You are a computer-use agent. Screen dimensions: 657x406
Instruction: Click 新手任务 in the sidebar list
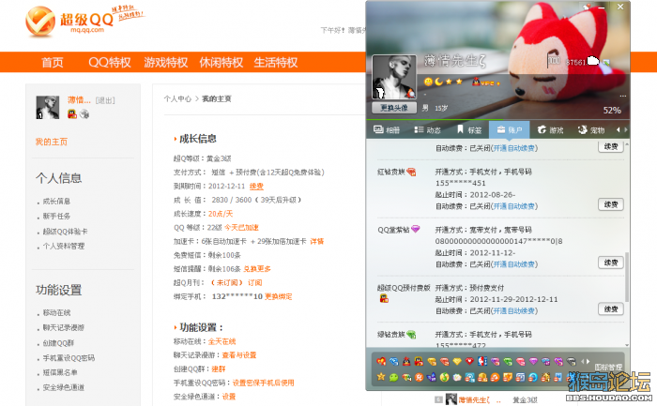(x=56, y=216)
